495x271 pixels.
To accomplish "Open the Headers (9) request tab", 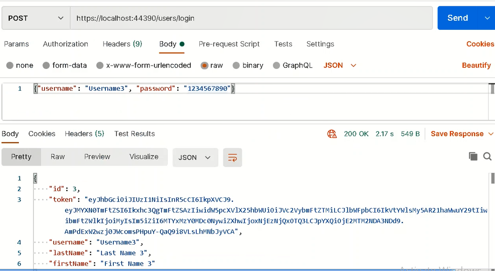I will click(122, 44).
